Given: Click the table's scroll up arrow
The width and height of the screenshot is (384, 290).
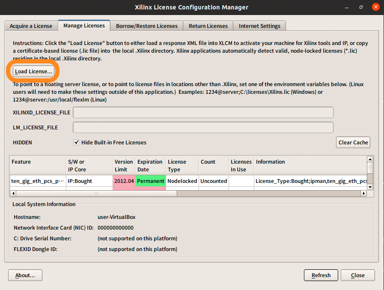Looking at the screenshot, I should coord(370,159).
